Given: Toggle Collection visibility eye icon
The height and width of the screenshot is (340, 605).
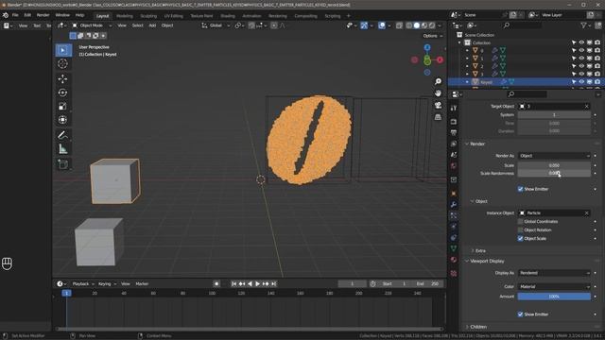Looking at the screenshot, I should tap(581, 42).
